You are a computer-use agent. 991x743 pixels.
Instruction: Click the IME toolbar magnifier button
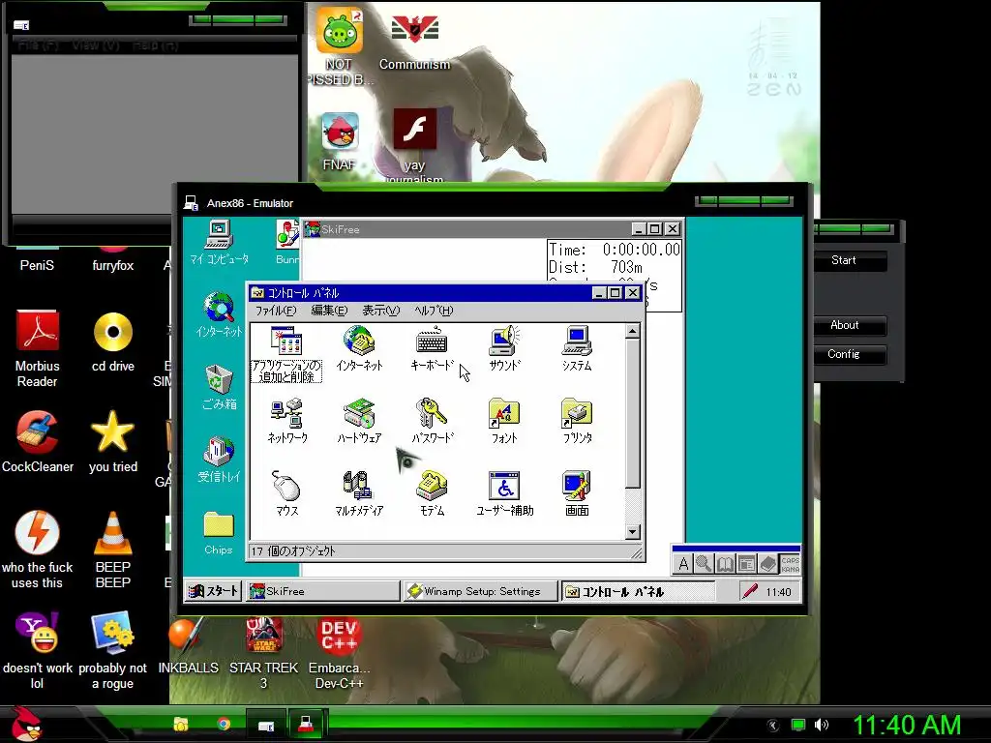pos(704,564)
